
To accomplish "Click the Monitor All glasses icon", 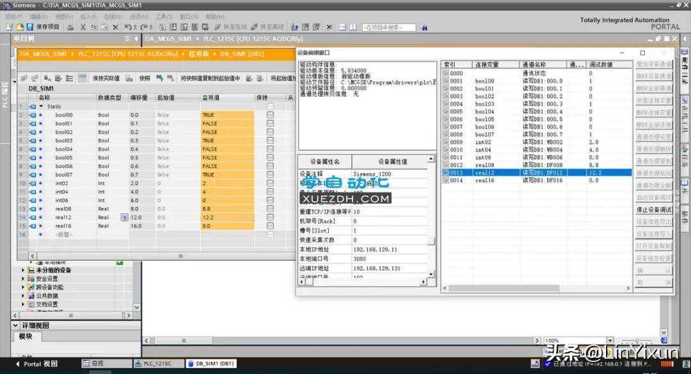I will pos(82,78).
